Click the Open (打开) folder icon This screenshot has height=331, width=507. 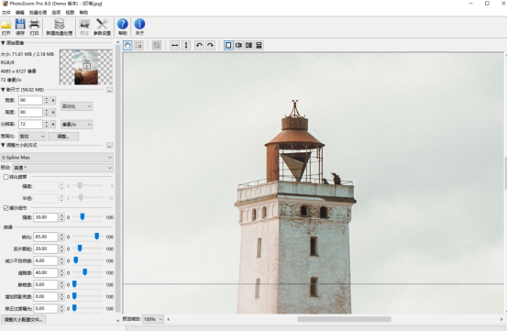coord(6,25)
